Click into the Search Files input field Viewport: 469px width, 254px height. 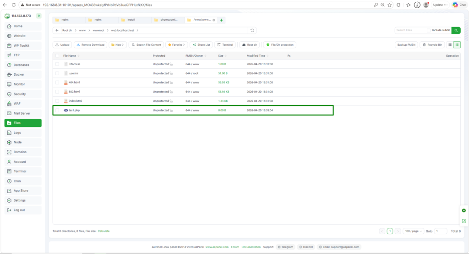tap(410, 30)
